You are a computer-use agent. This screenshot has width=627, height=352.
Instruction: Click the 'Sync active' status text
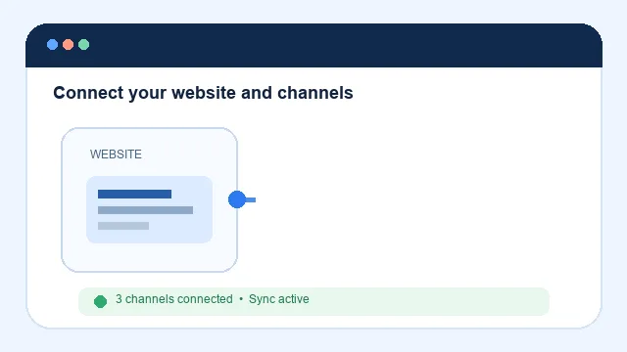click(278, 299)
